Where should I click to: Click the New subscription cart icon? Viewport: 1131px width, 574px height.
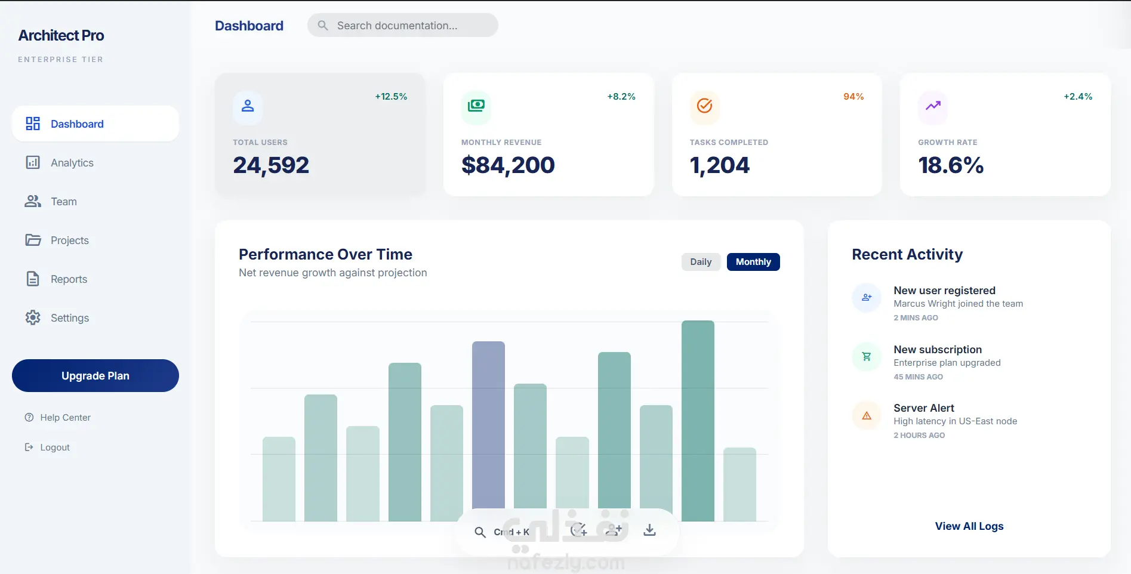click(867, 357)
